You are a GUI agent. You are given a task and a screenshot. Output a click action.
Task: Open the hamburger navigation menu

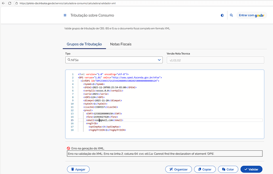tap(65, 15)
